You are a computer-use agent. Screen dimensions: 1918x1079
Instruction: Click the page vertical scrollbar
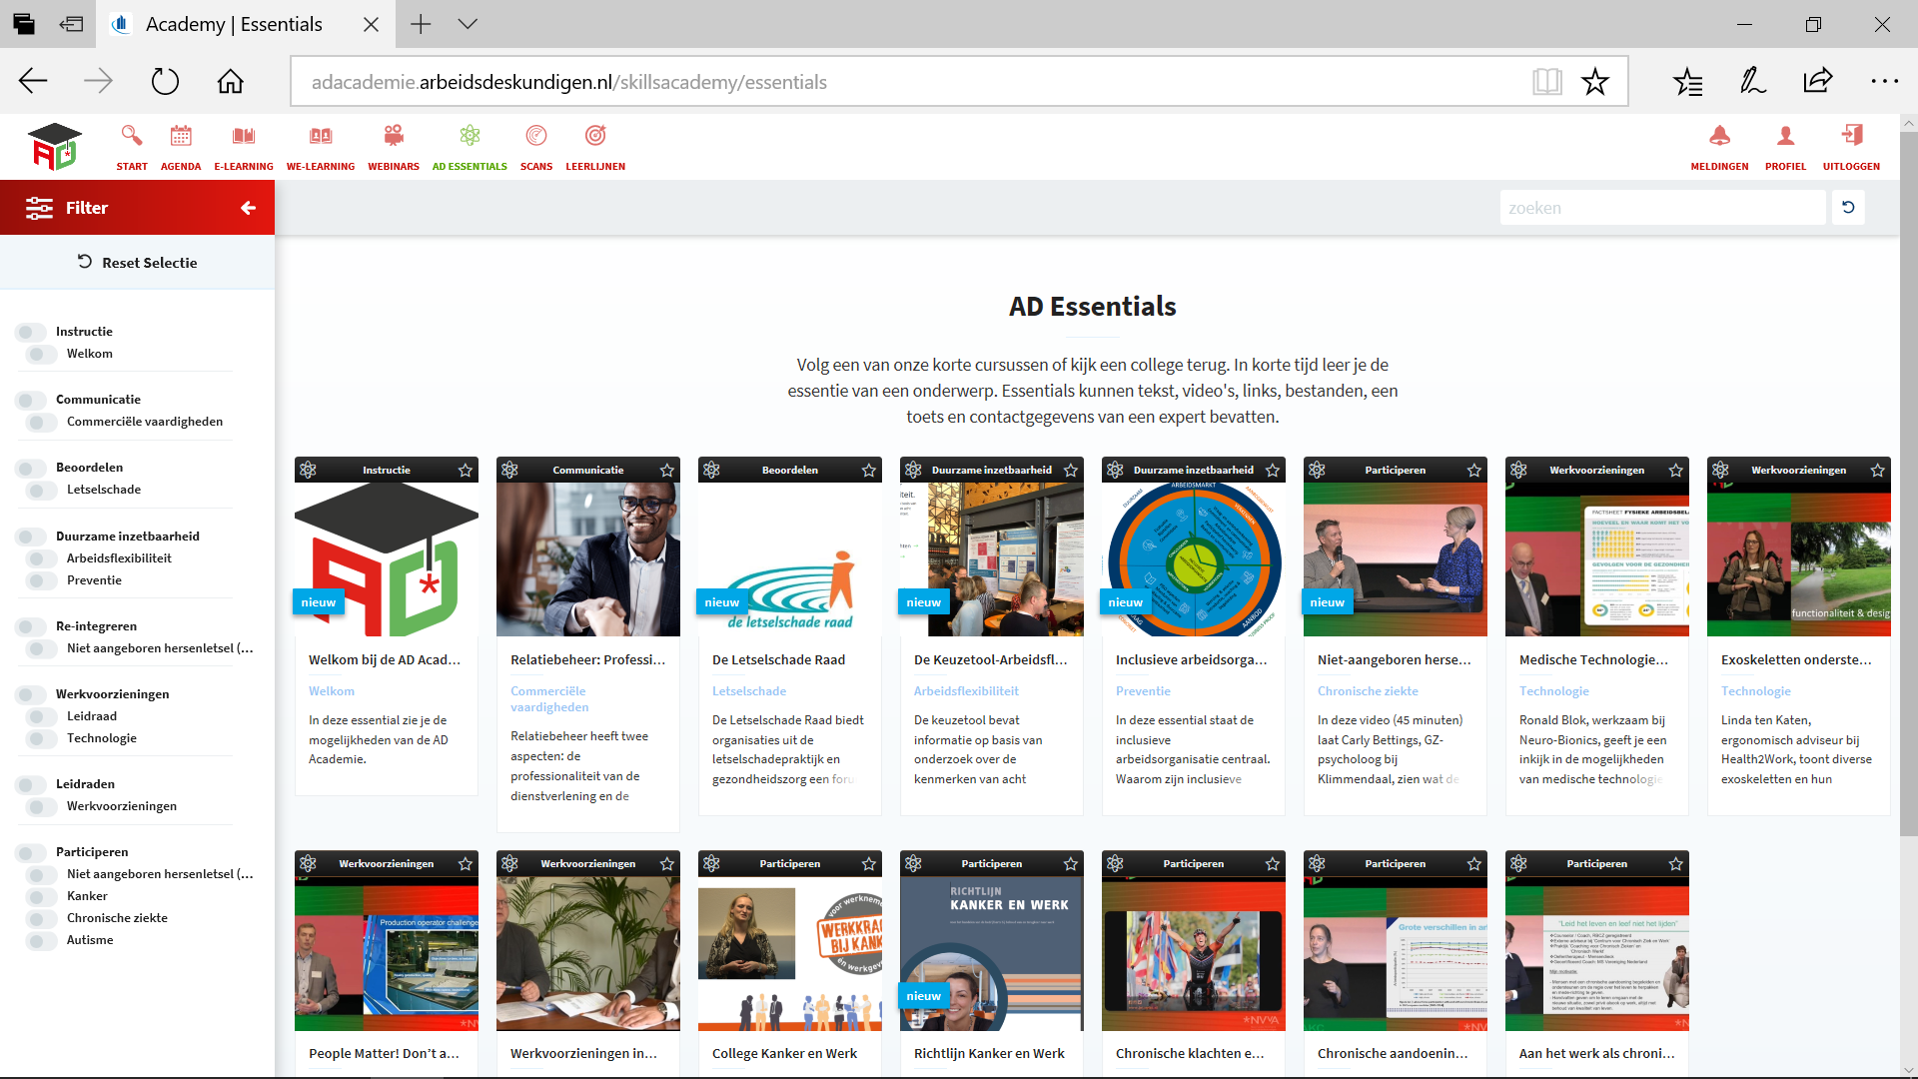pyautogui.click(x=1908, y=480)
